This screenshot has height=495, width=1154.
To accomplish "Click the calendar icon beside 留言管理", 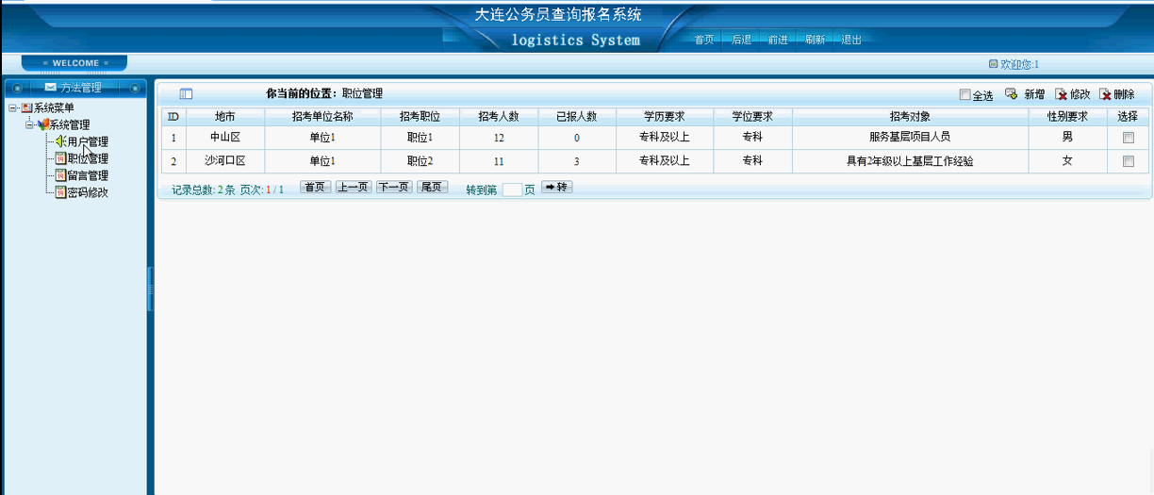I will point(60,175).
